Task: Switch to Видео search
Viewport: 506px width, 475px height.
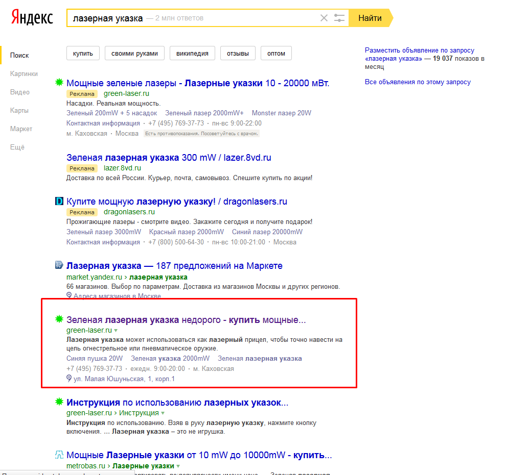Action: (x=20, y=92)
